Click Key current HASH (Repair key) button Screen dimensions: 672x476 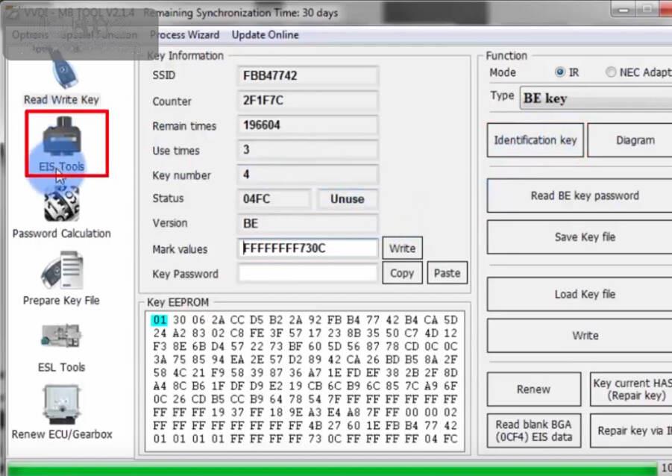point(631,389)
